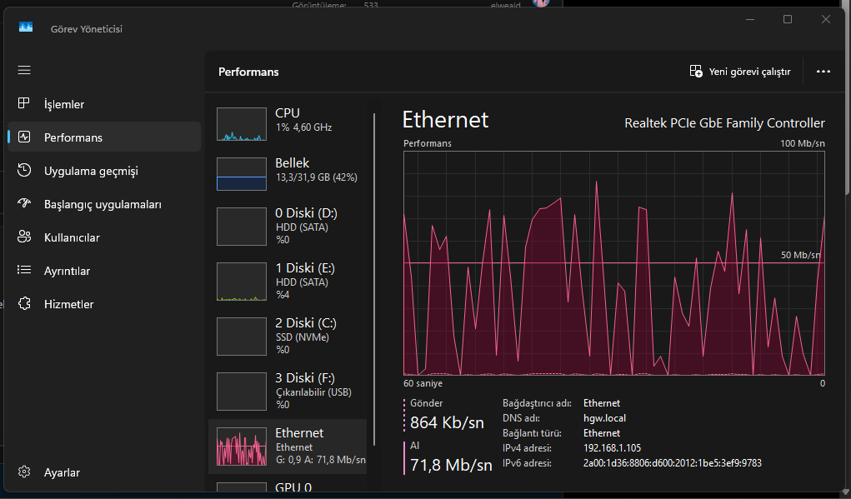This screenshot has width=851, height=499.
Task: Select the 1 Diski (E:) graph thumbnail
Action: point(242,282)
